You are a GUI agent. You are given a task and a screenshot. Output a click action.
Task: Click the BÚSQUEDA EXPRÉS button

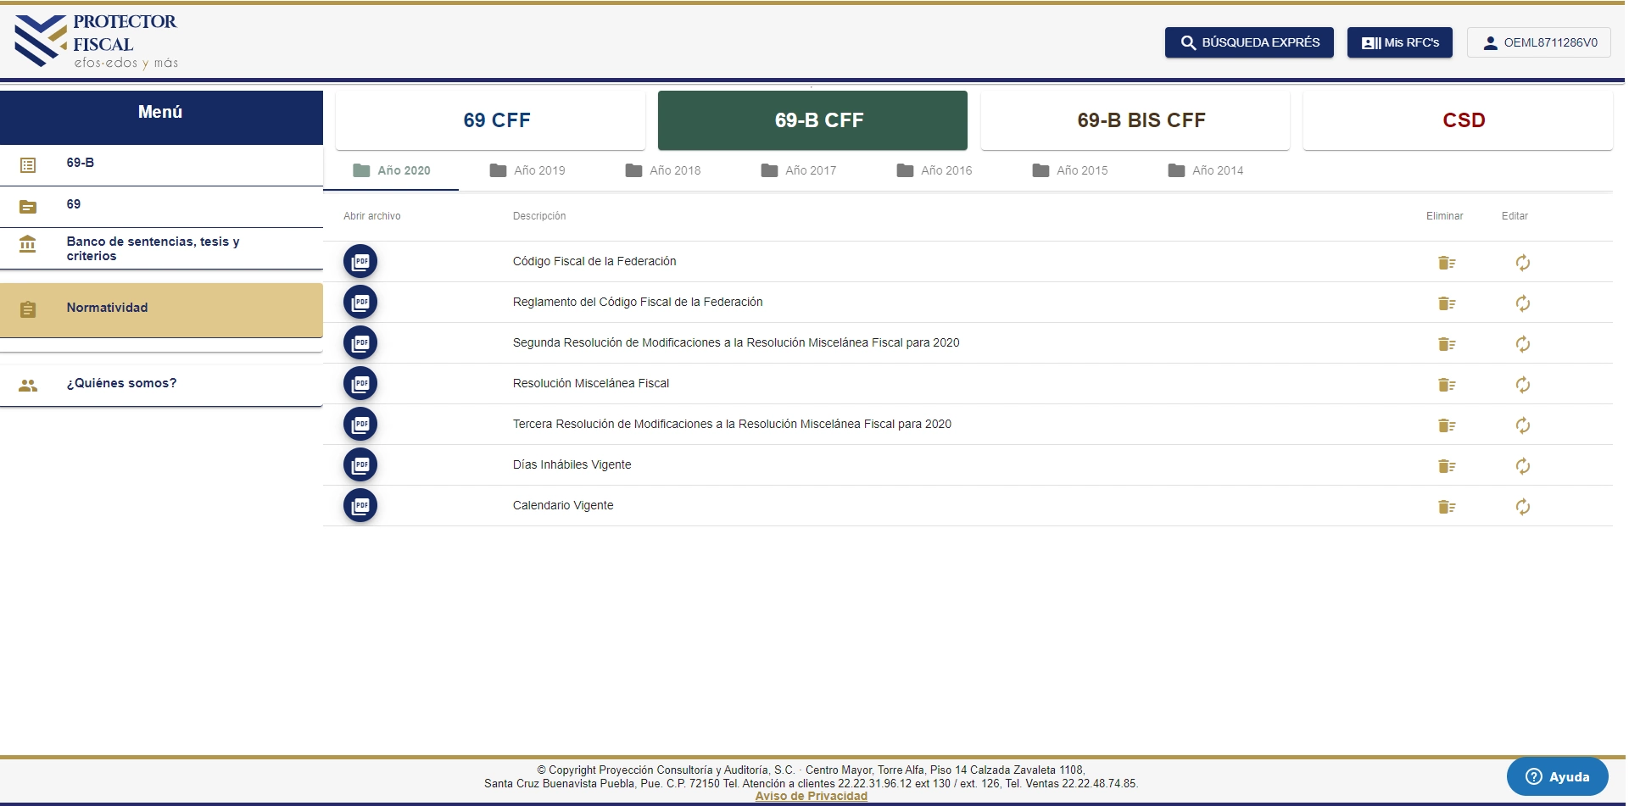1248,42
